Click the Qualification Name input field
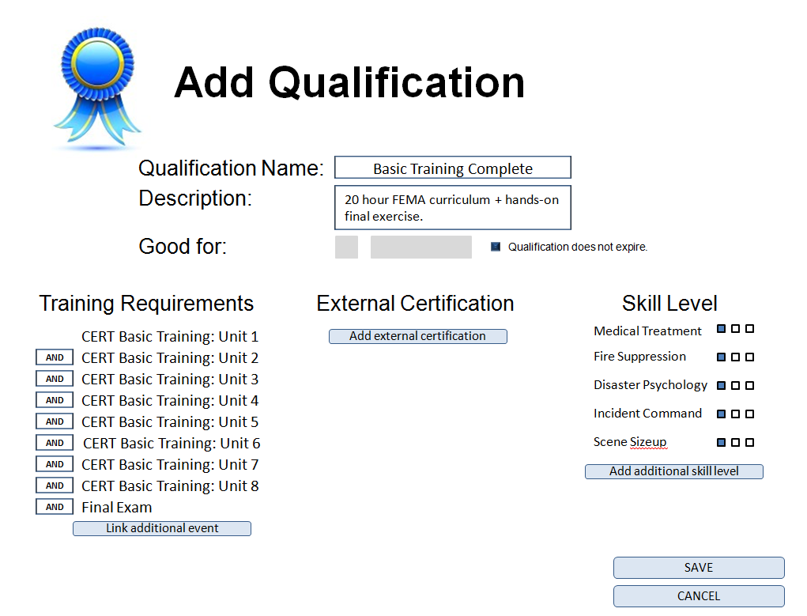807x616 pixels. coord(453,168)
